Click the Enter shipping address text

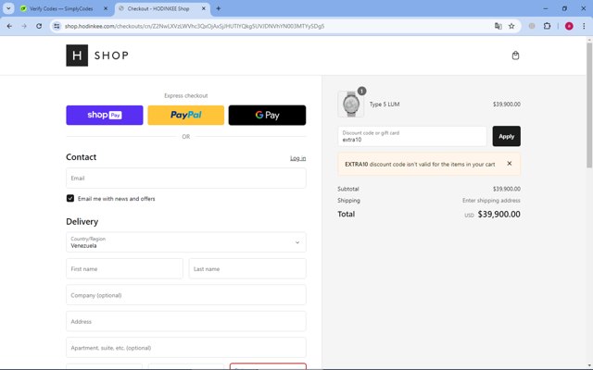pyautogui.click(x=491, y=201)
